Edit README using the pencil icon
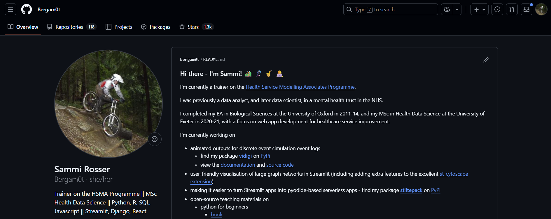Image resolution: width=551 pixels, height=219 pixels. coord(486,60)
